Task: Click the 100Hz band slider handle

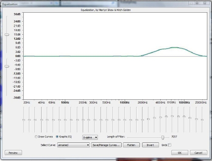Action: point(65,120)
